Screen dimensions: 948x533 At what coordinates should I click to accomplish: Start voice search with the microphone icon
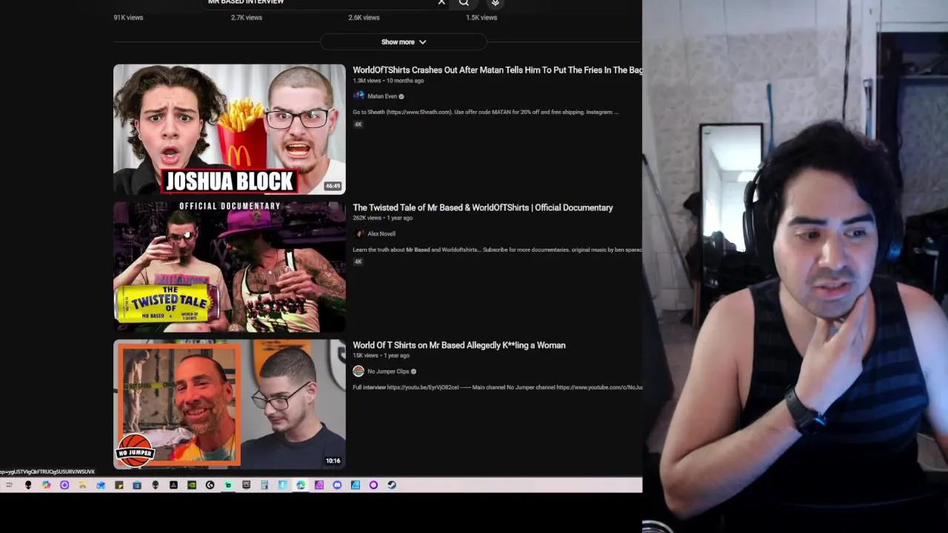click(x=495, y=2)
